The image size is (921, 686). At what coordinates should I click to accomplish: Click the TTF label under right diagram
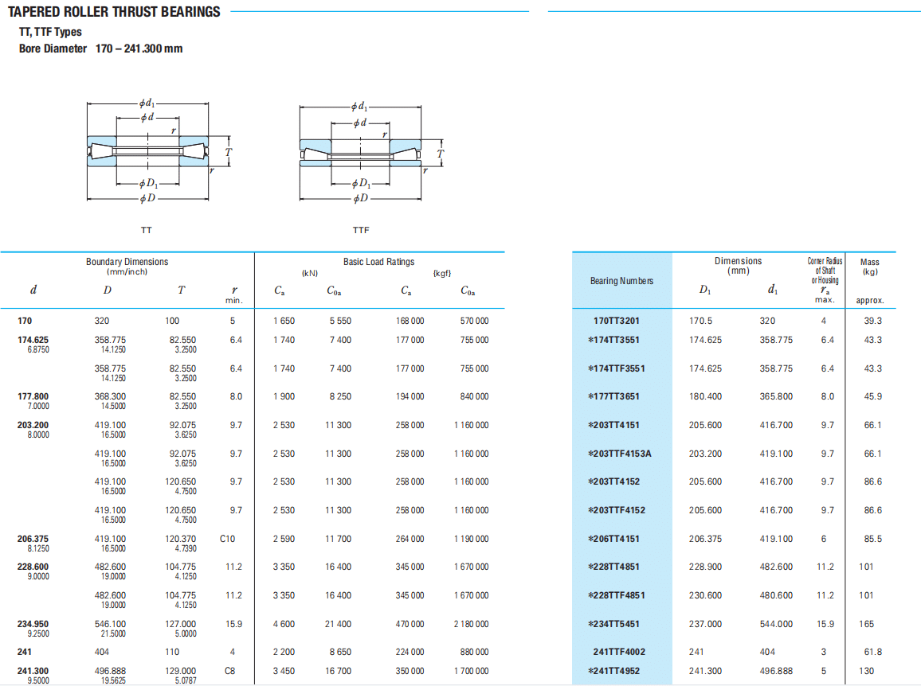coord(361,230)
